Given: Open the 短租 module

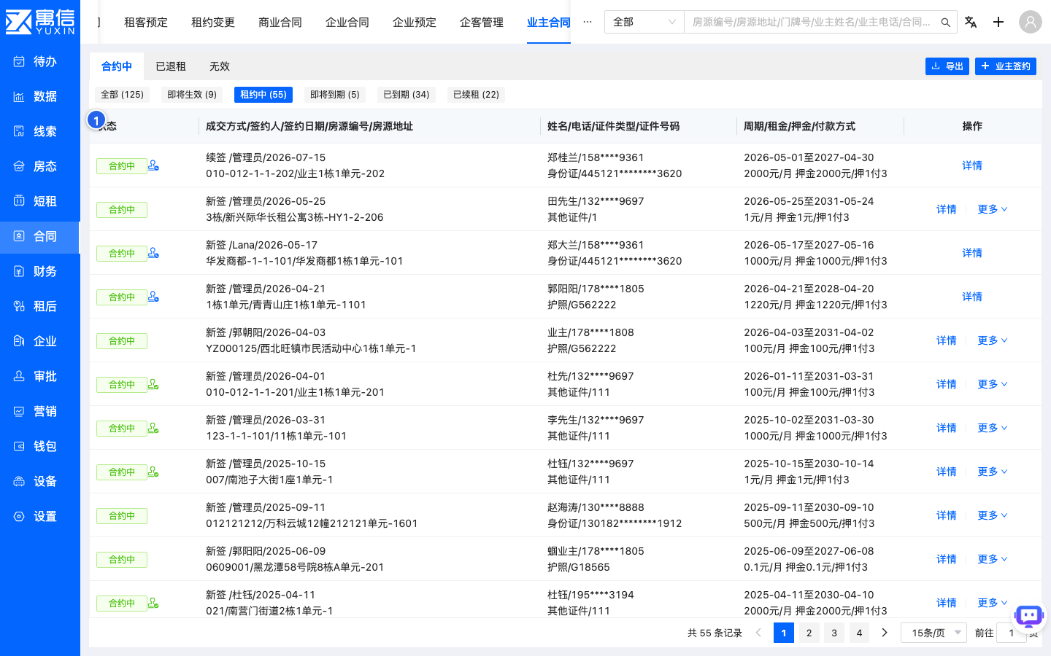Looking at the screenshot, I should pos(40,201).
